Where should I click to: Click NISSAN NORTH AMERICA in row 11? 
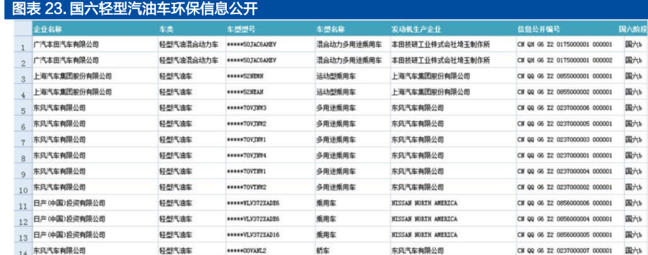(x=425, y=203)
